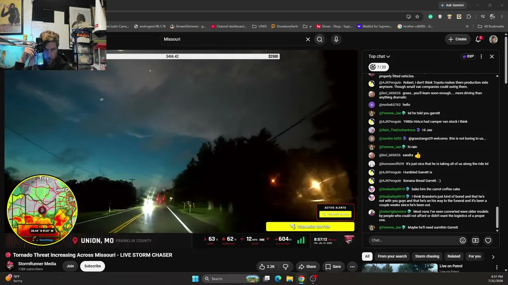Bookmark this page with the star icon

point(417,17)
